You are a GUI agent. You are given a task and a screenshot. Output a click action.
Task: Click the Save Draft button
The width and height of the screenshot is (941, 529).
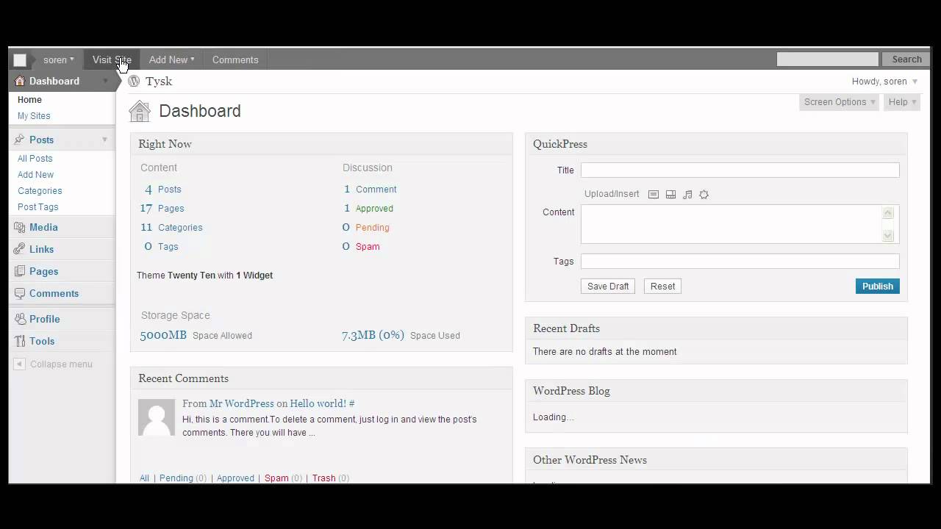click(608, 287)
